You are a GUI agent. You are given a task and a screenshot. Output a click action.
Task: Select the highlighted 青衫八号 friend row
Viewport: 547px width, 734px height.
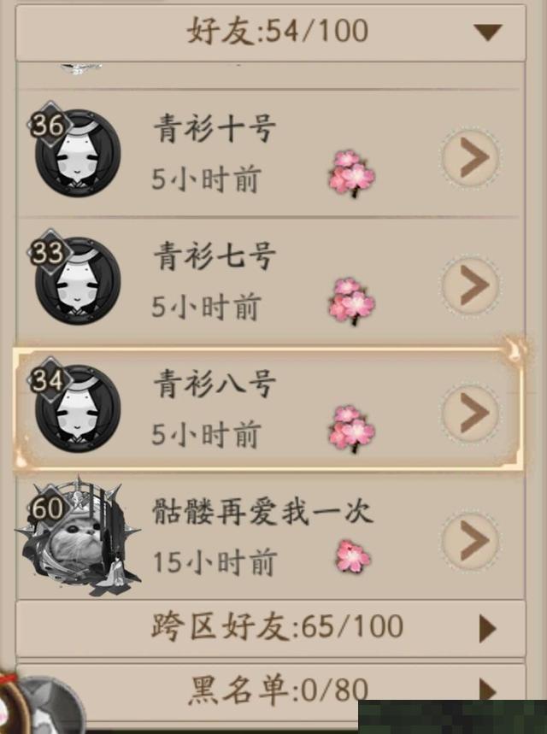(x=268, y=408)
